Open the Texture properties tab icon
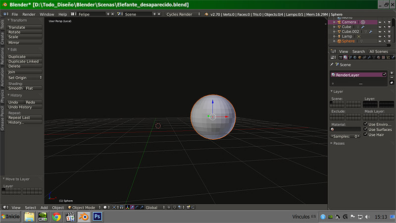396x223 pixels. [x=383, y=57]
